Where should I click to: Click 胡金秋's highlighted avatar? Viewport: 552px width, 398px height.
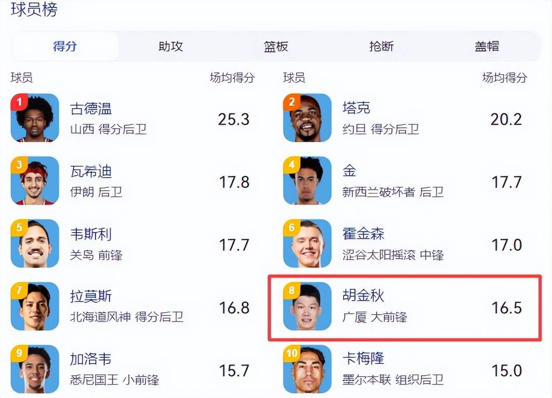point(307,306)
